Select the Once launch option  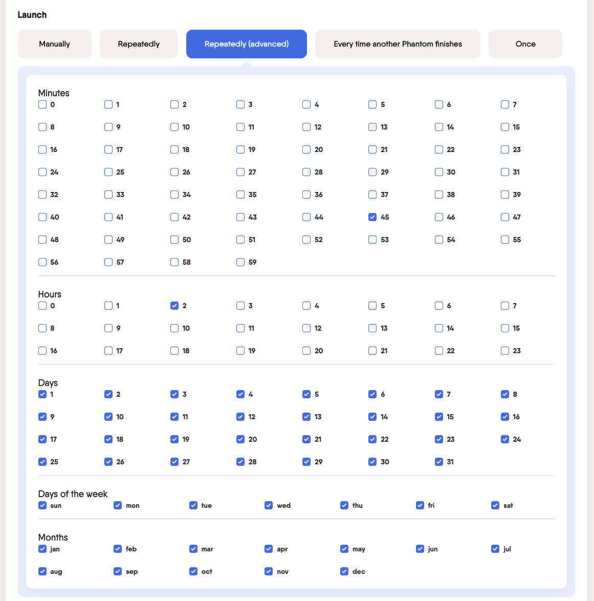pyautogui.click(x=525, y=44)
